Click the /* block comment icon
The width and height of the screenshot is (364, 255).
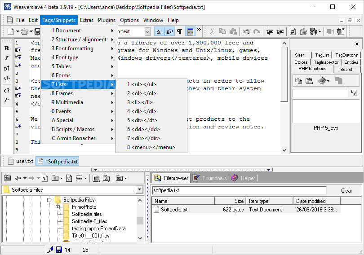(x=6, y=100)
